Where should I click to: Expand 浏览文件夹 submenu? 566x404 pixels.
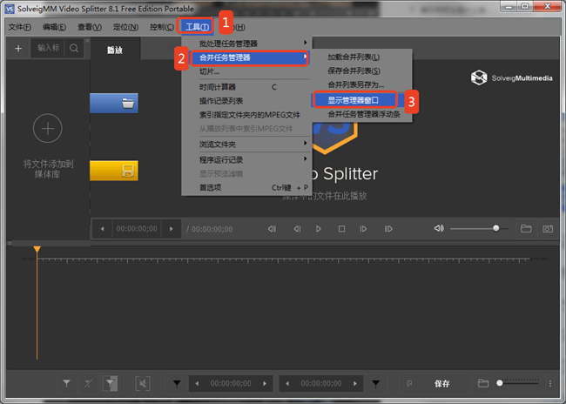click(247, 145)
